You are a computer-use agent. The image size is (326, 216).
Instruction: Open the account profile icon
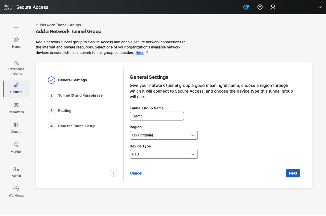[x=273, y=7]
